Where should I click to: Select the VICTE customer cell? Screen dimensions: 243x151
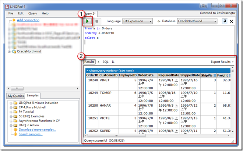(x=109, y=122)
